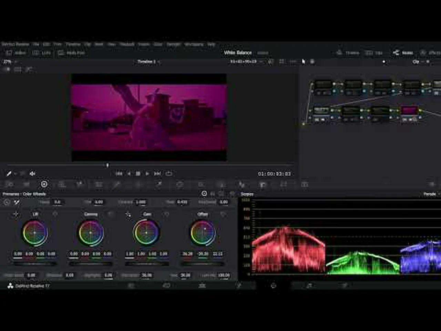Toggle the Clips thumbnail strip
The image size is (441, 331).
pos(374,53)
